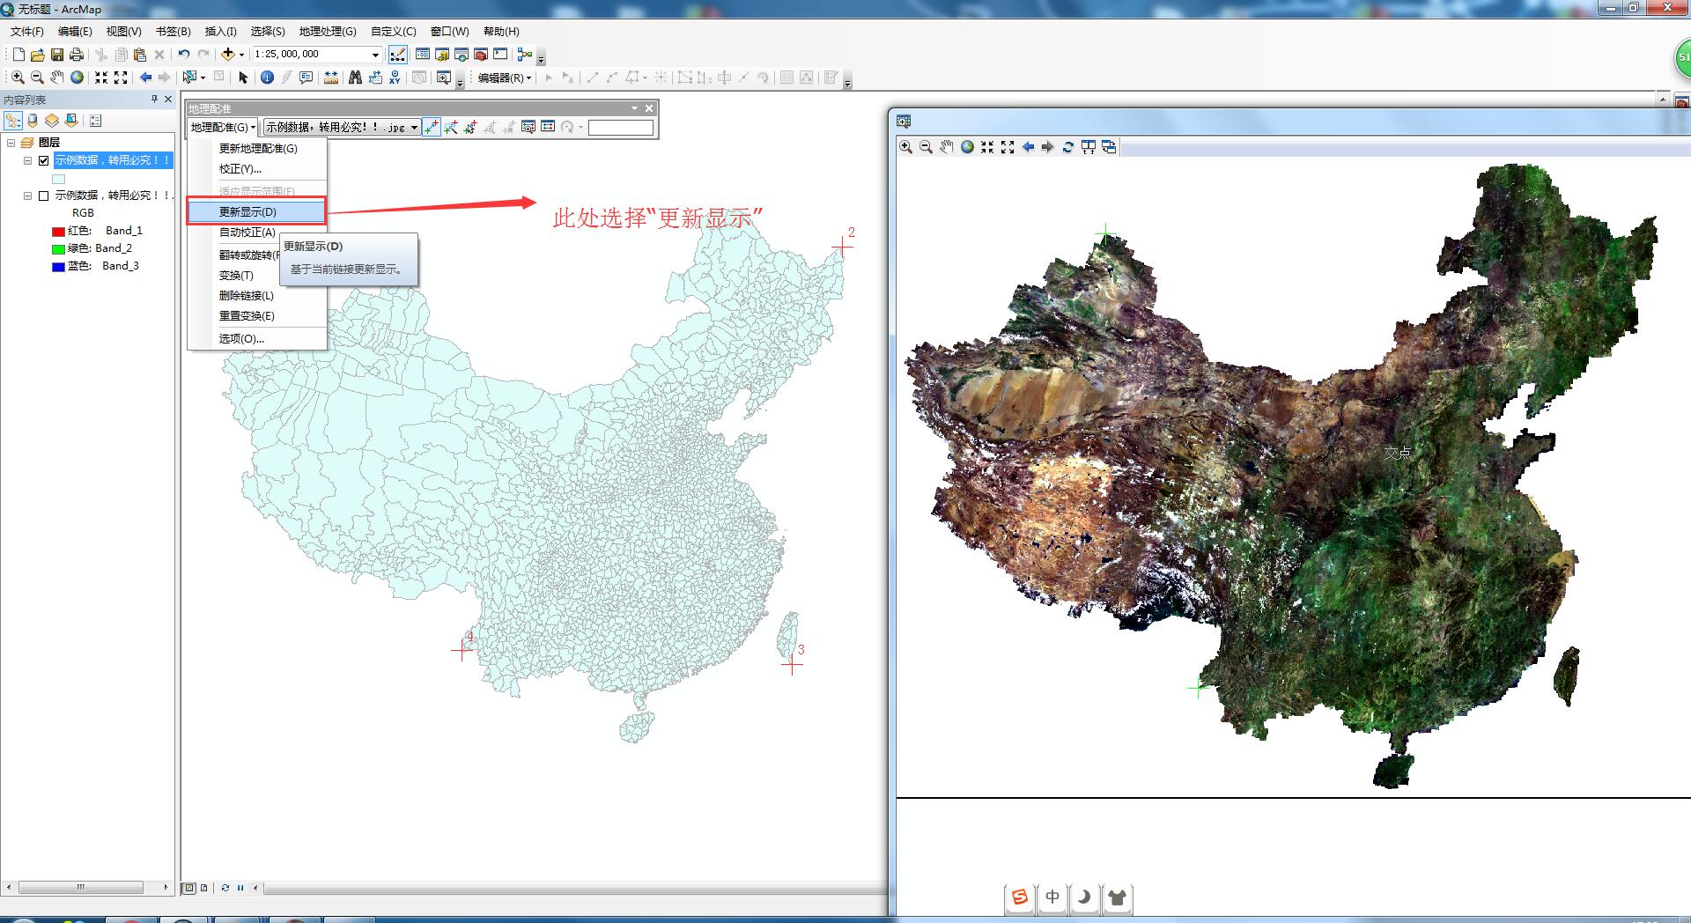The image size is (1691, 923).
Task: Collapse the checked 示例数据 layer node
Action: (27, 160)
